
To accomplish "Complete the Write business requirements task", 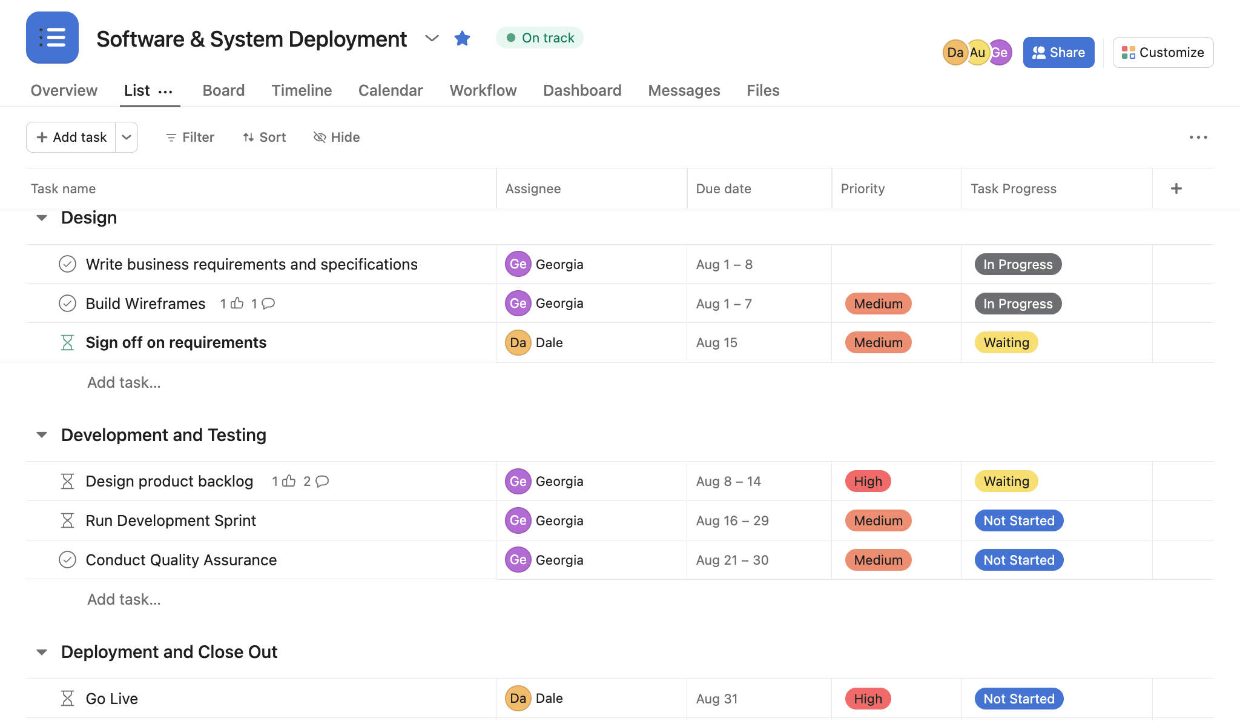I will tap(67, 264).
